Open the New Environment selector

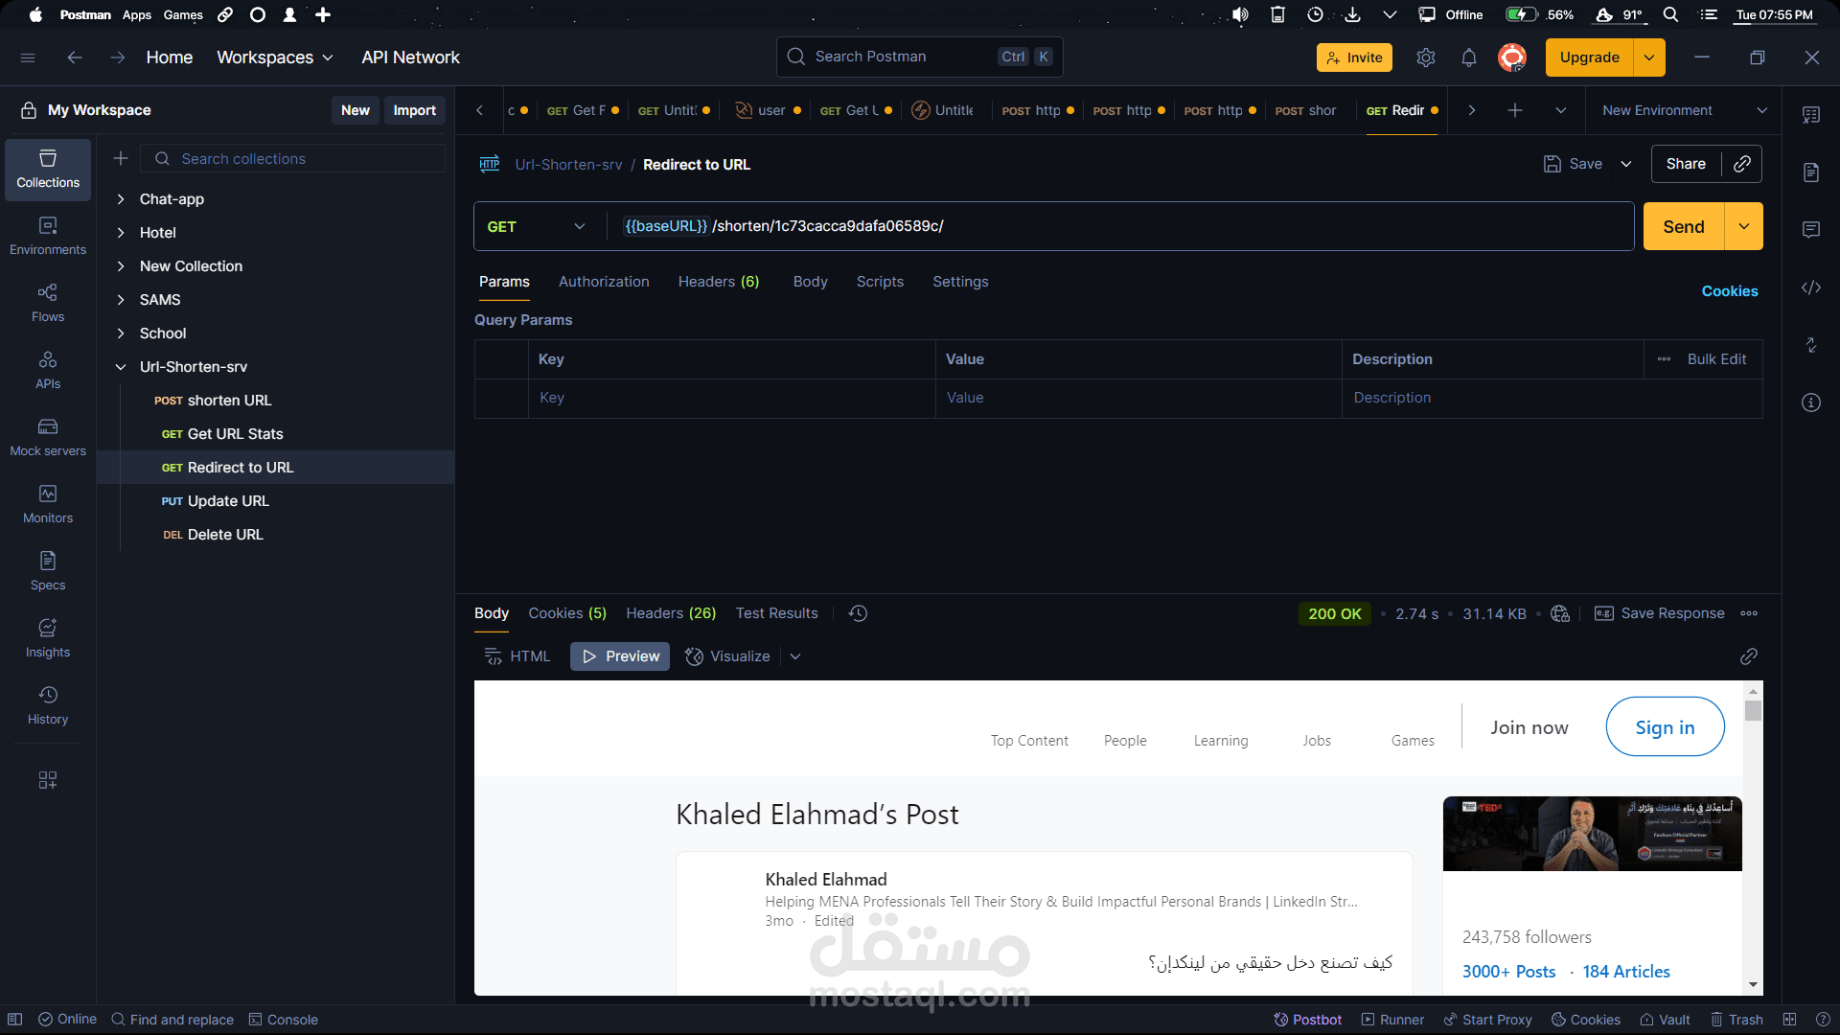tap(1685, 110)
